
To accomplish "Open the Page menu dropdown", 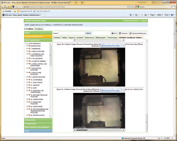I will tap(153, 15).
